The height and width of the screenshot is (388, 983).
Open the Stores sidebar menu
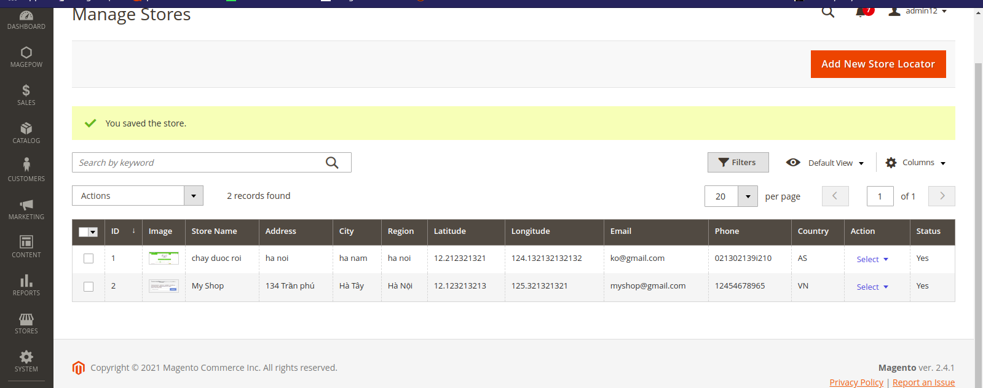26,322
